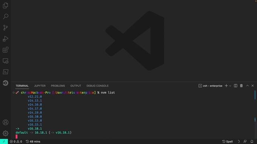Click the v16.15.1 version text
Screen dimensions: 257x144
pos(35,124)
